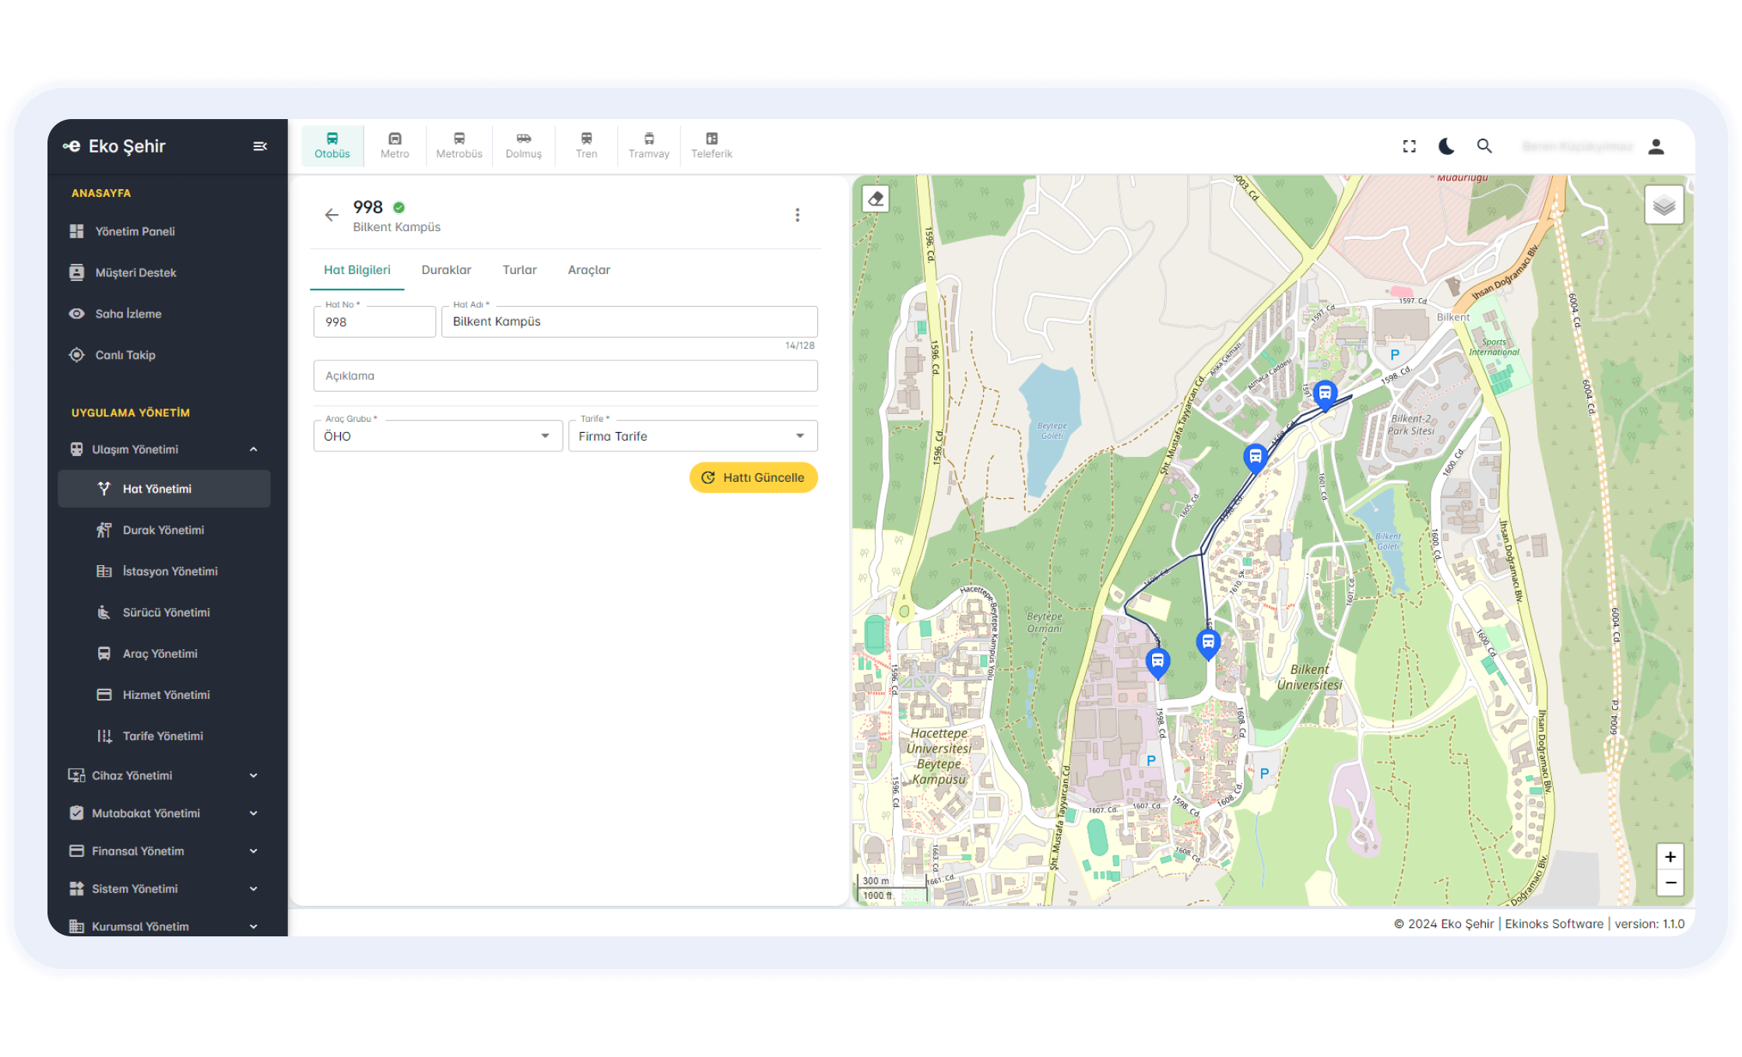Switch to the Duraklar tab
The image size is (1742, 1057).
click(x=446, y=270)
